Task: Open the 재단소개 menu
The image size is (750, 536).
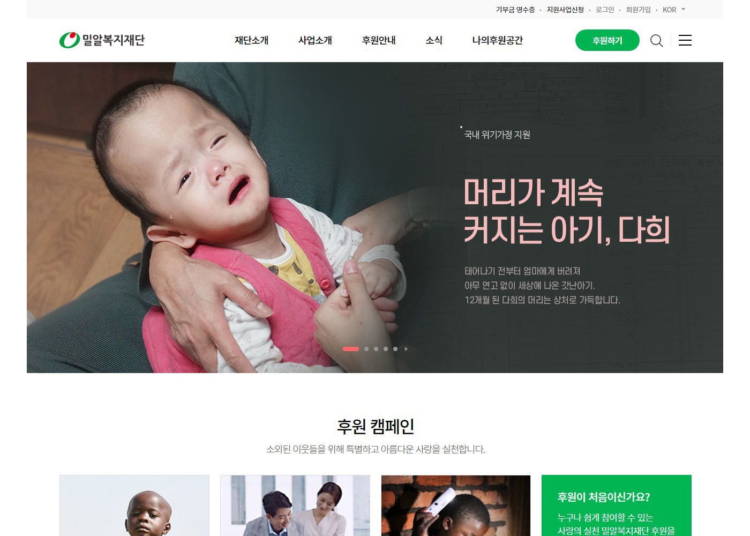Action: tap(251, 40)
